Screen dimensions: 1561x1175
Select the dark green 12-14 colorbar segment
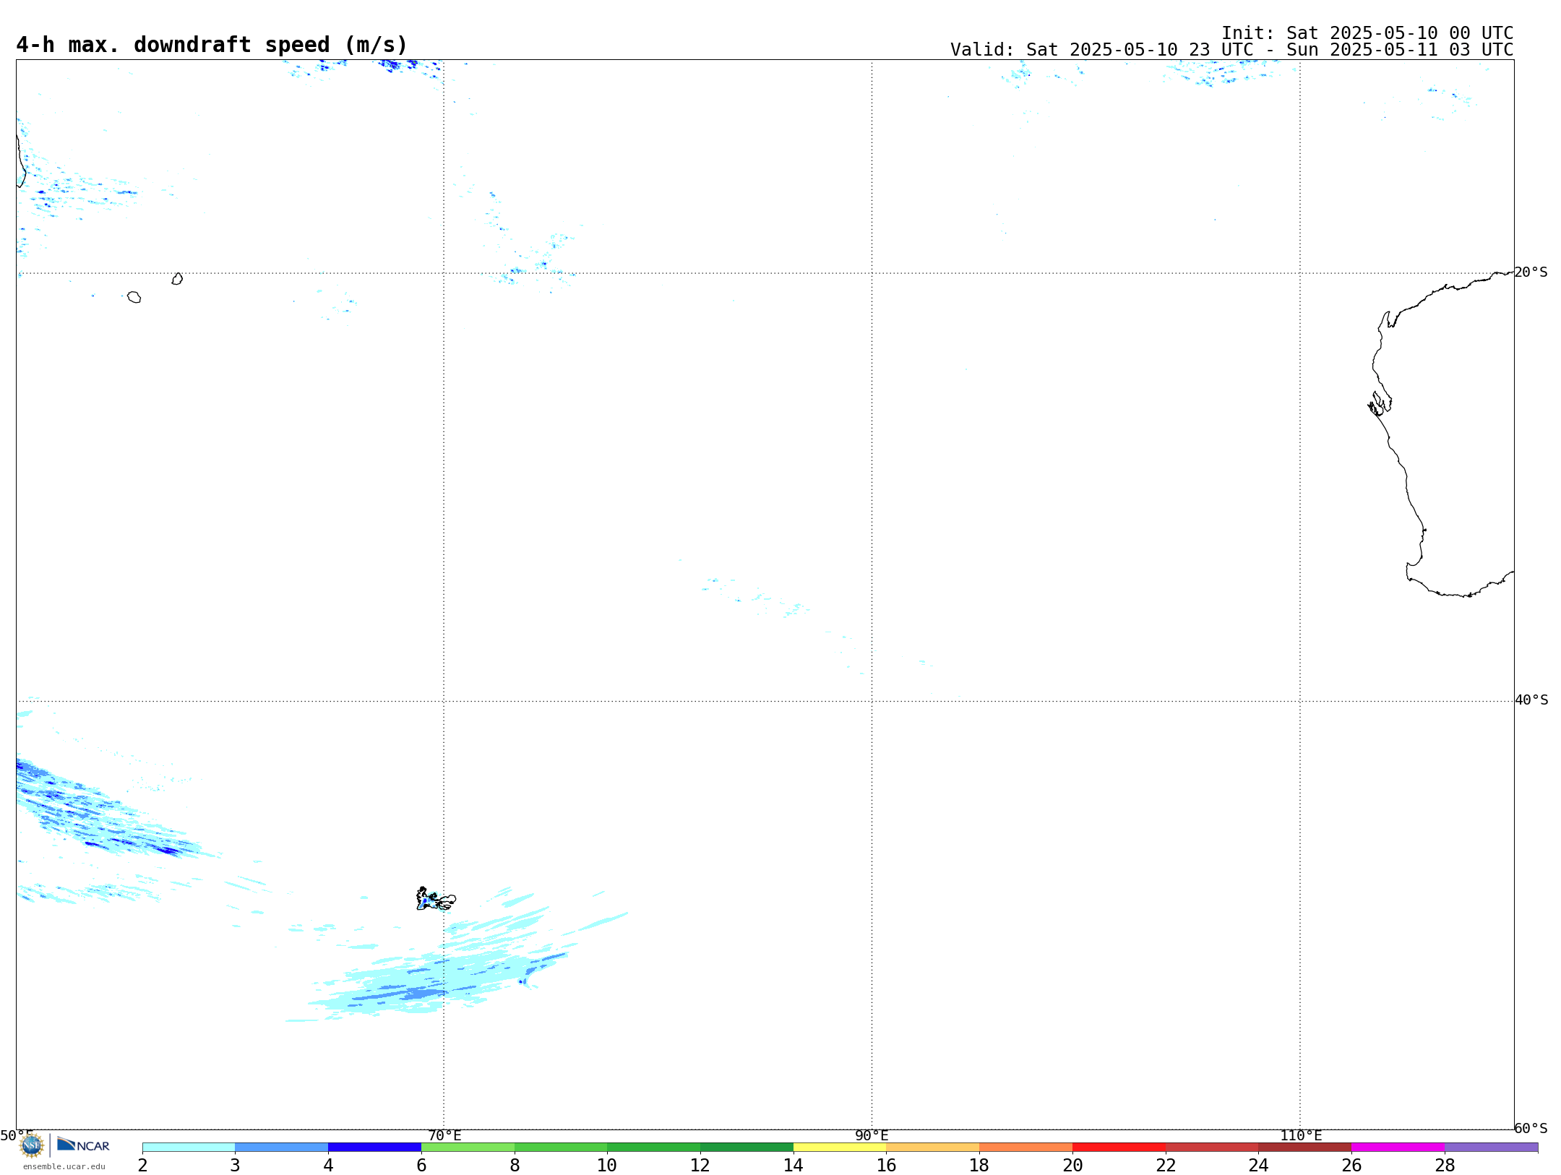[747, 1147]
